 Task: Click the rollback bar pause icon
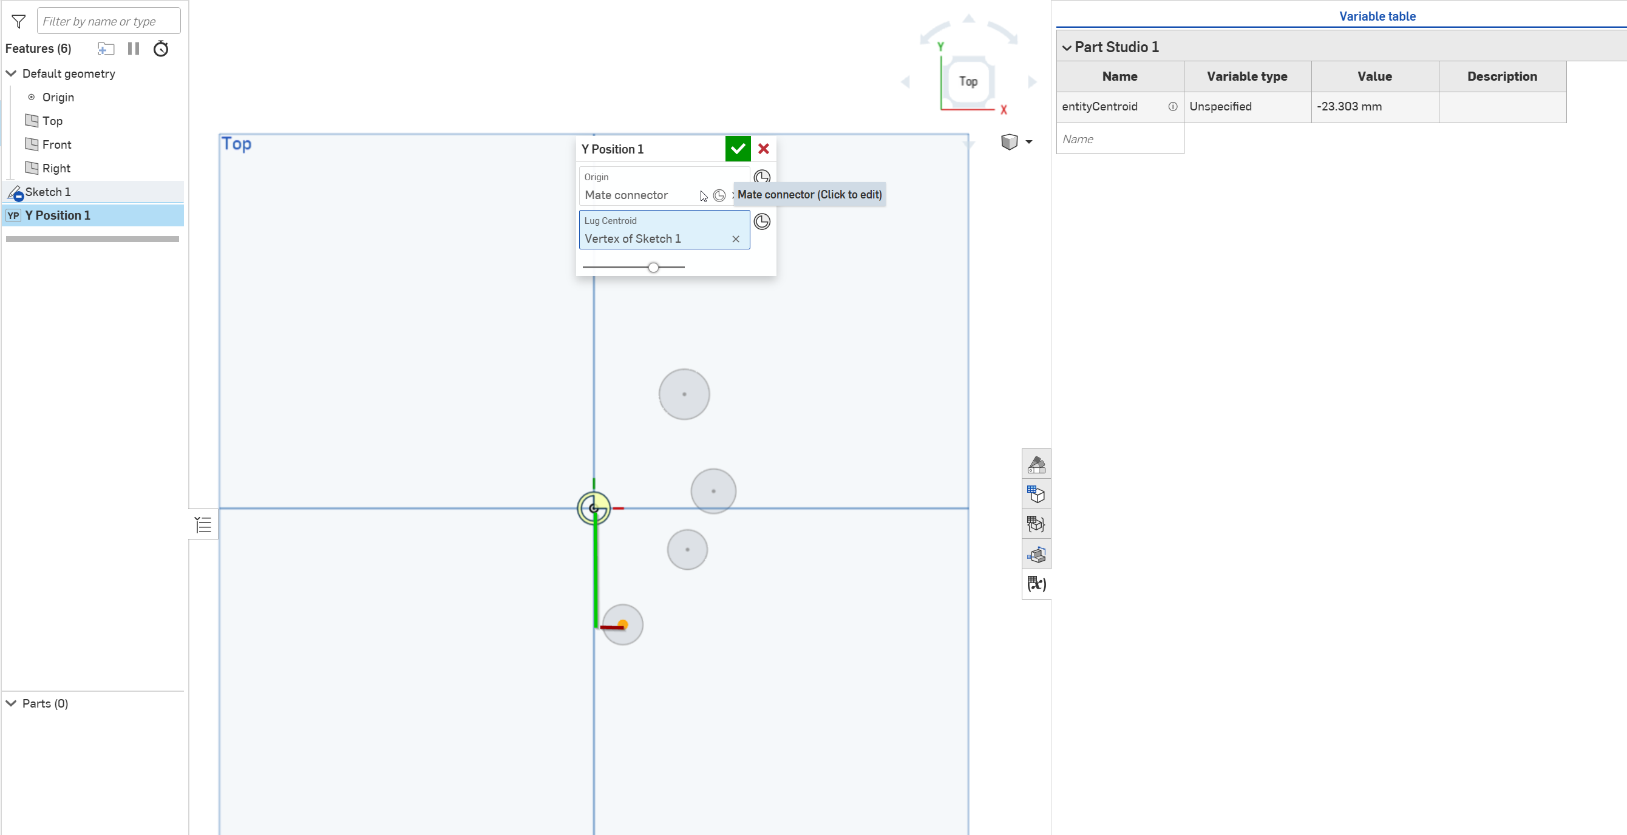click(x=134, y=49)
